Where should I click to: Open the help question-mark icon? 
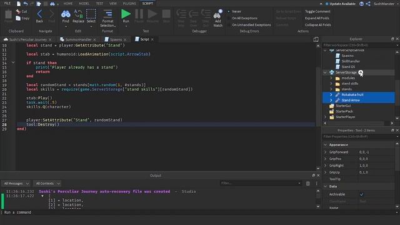(x=361, y=4)
